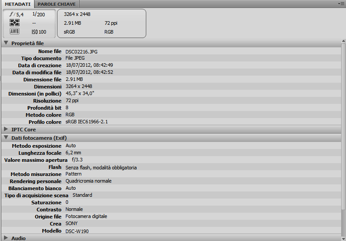Click the Dimensioni row value 3264 x 2448
This screenshot has width=346, height=241.
coord(79,86)
